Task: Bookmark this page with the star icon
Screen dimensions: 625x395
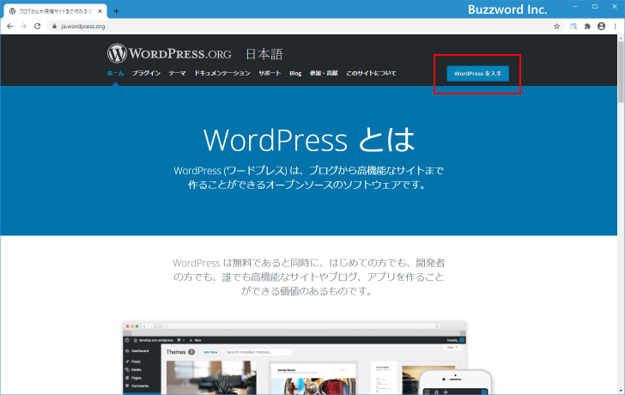Action: pos(556,27)
